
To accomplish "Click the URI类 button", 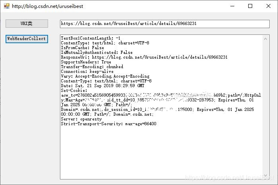I will tap(27, 23).
